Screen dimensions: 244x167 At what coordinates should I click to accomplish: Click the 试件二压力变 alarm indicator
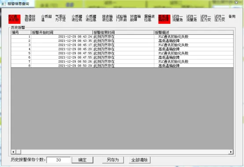pos(220,18)
